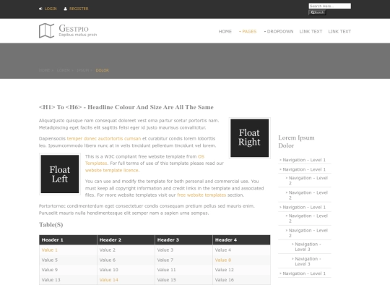Click the Gestpio map logo icon
The width and height of the screenshot is (390, 293).
tap(46, 30)
